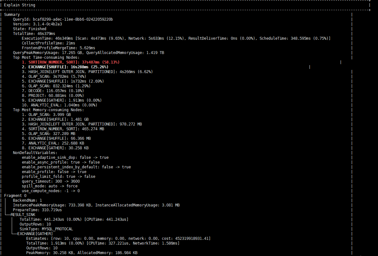Click the DECODE: 116.057ms entry
The width and height of the screenshot is (378, 256).
[x=53, y=91]
